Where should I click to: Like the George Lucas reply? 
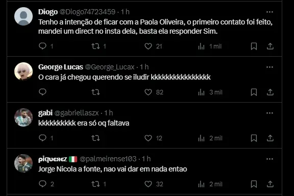click(148, 92)
